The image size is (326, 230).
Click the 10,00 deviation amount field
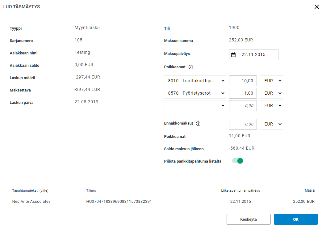tap(243, 81)
